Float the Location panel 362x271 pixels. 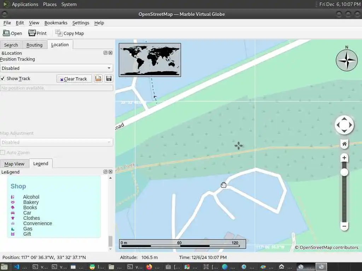click(105, 53)
